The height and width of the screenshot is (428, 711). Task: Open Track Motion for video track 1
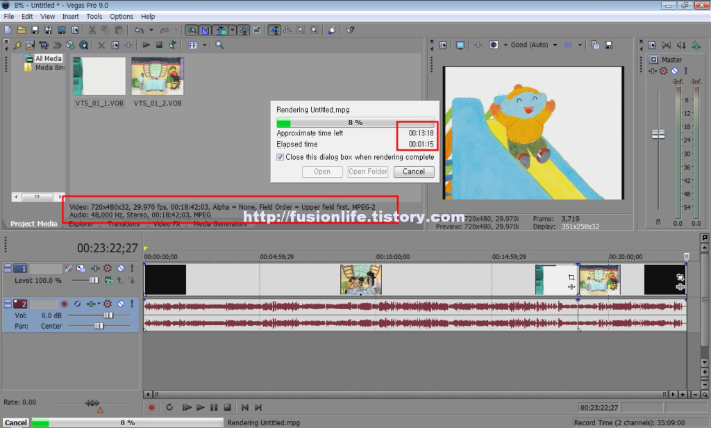click(81, 268)
